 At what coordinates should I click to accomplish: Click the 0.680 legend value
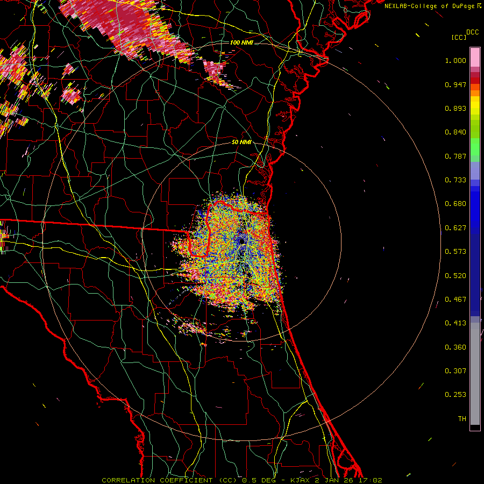[x=455, y=204]
